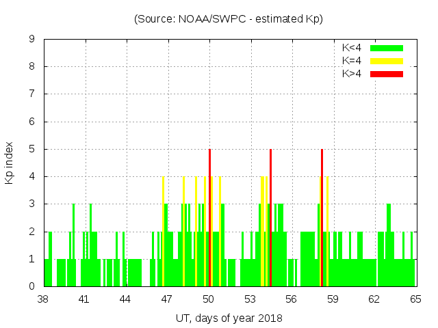
Task: Click the x-axis tick label 65
Action: tap(415, 299)
